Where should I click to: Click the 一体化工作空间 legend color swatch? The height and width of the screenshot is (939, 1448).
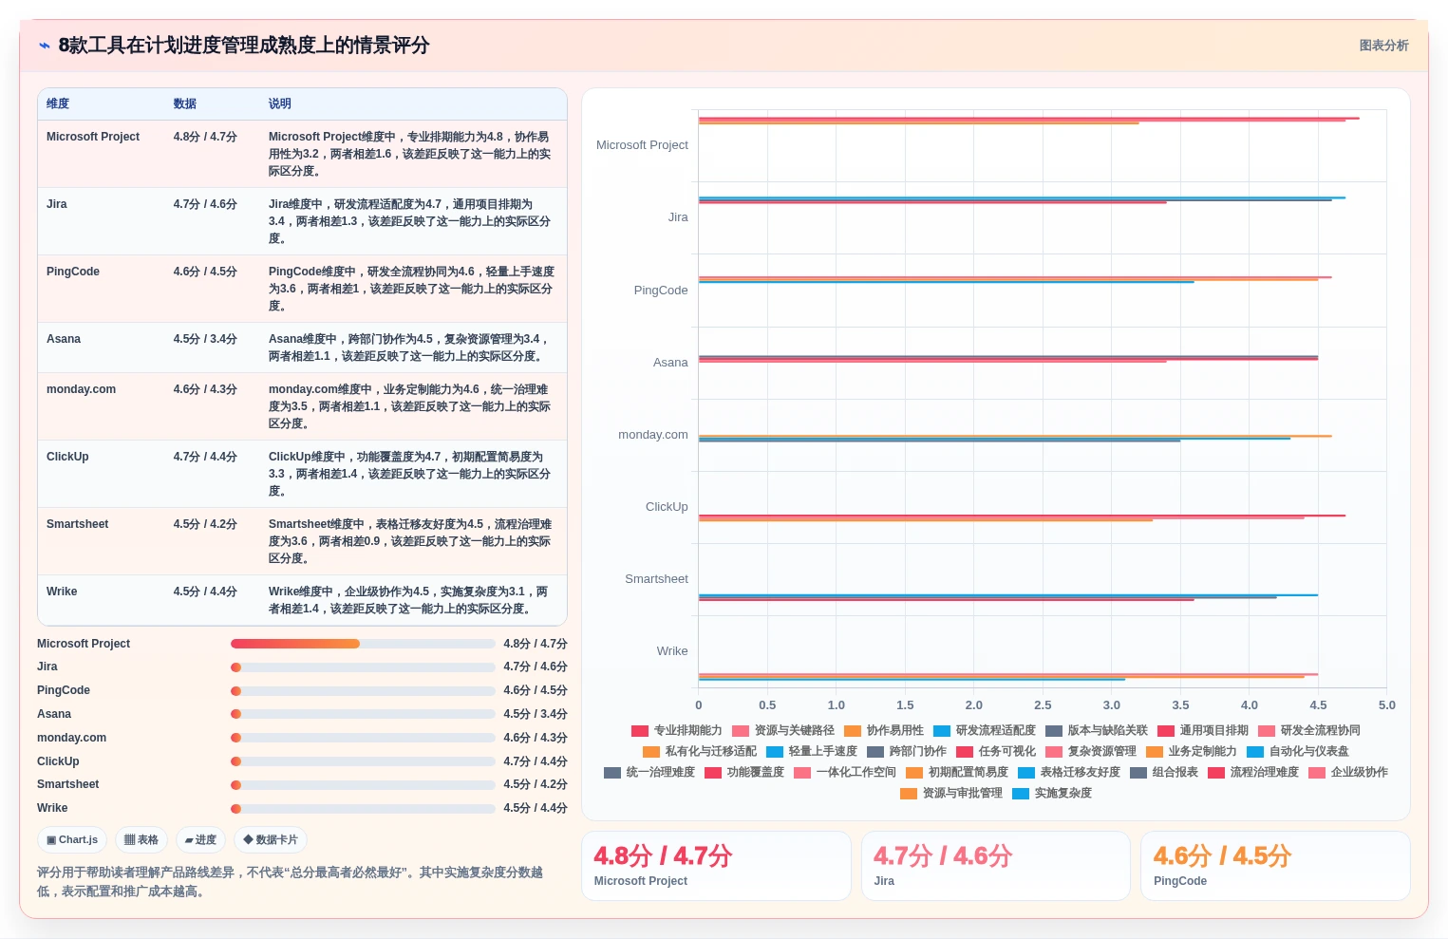pos(801,773)
